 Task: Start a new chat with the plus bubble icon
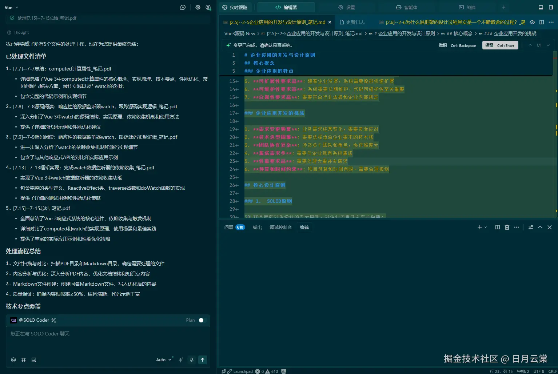[x=183, y=7]
